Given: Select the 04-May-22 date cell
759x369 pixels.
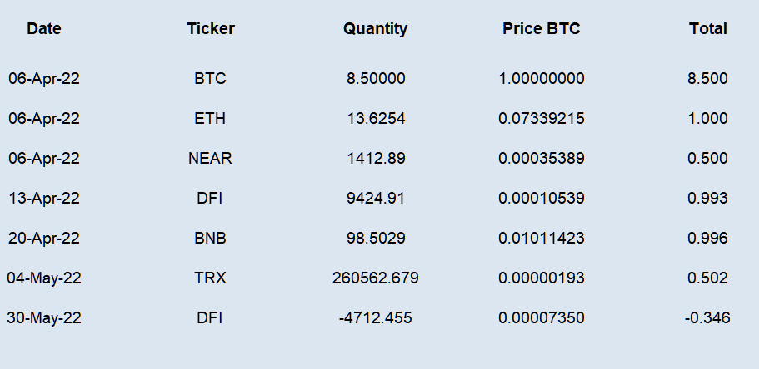Looking at the screenshot, I should [44, 278].
